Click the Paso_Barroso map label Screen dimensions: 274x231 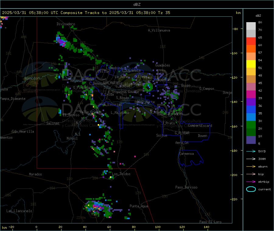coord(186,187)
